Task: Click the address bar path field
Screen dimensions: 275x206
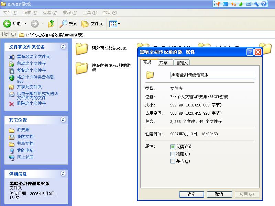Action: pos(146,35)
